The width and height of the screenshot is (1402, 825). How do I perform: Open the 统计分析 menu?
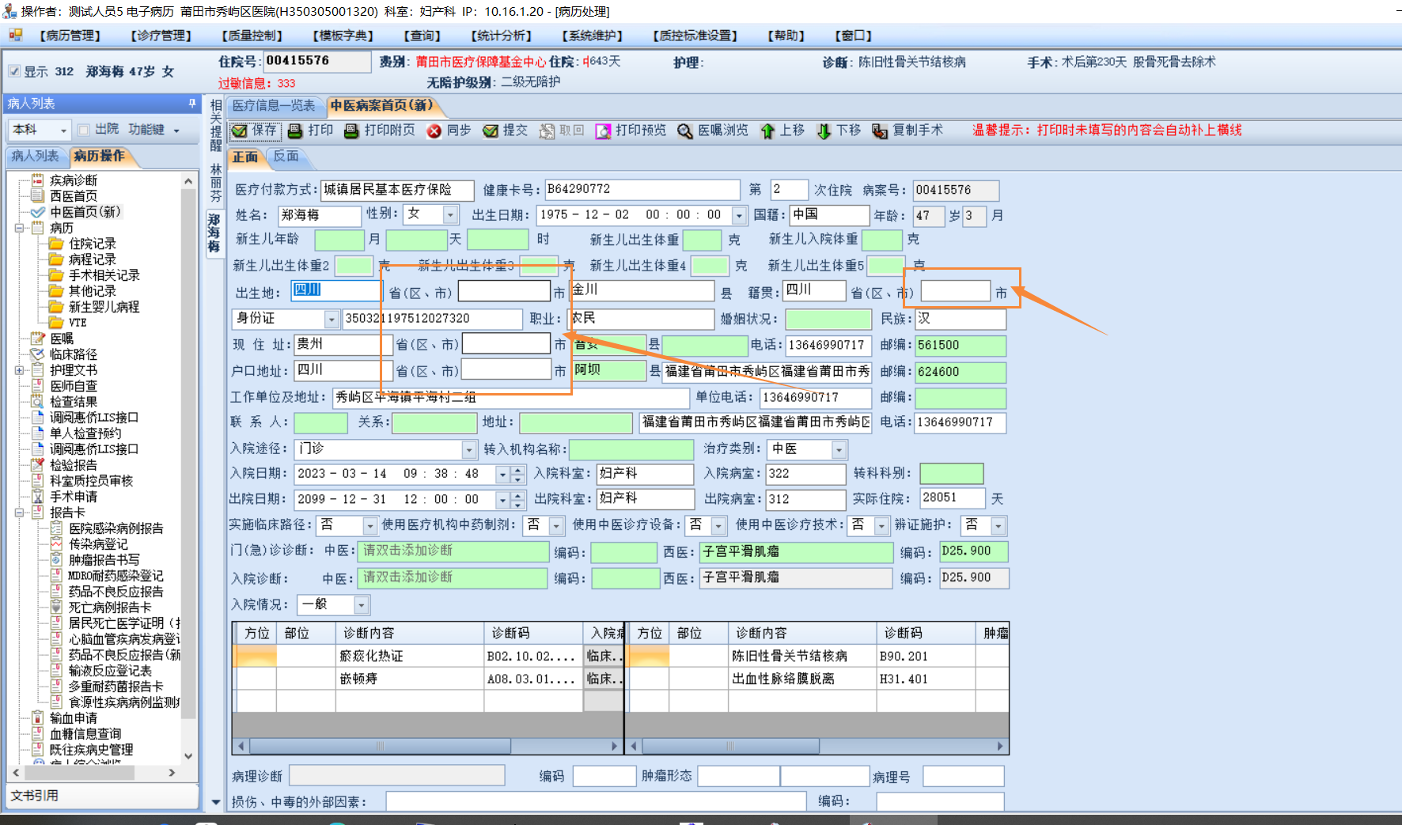(x=502, y=36)
